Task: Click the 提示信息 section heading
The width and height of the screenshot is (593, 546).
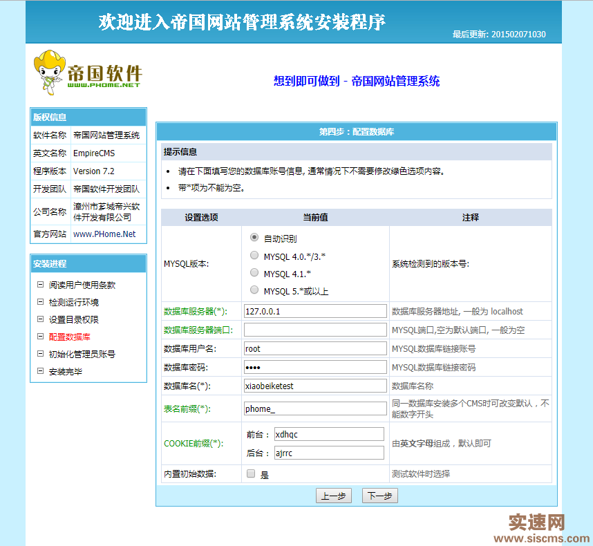Action: [x=180, y=152]
